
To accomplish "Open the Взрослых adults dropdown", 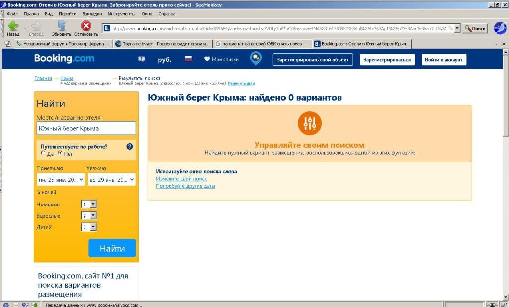I will click(x=89, y=216).
